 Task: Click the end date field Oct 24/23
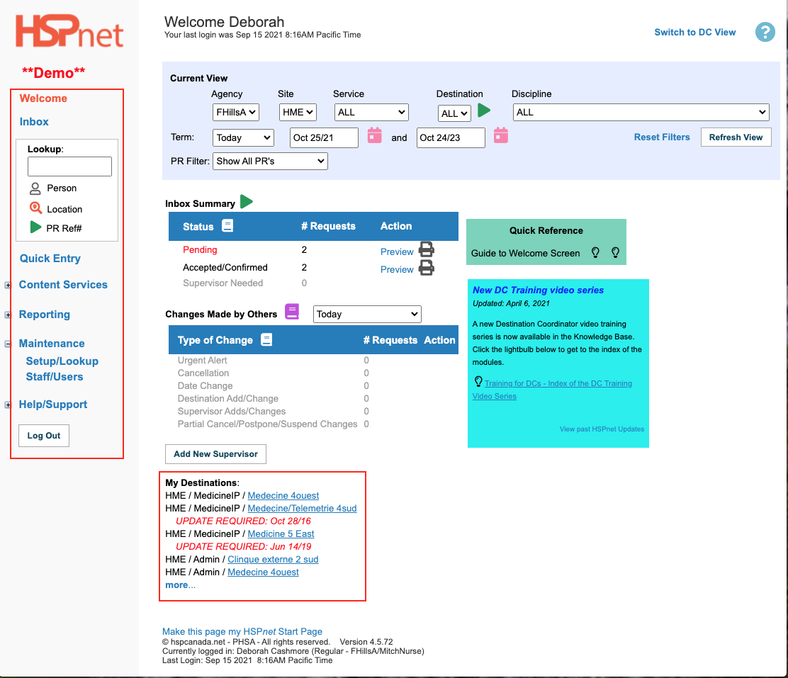(451, 137)
